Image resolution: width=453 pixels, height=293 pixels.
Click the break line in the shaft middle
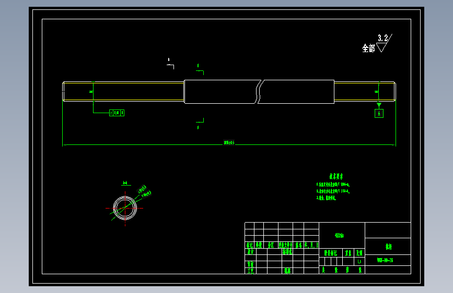pyautogui.click(x=259, y=92)
